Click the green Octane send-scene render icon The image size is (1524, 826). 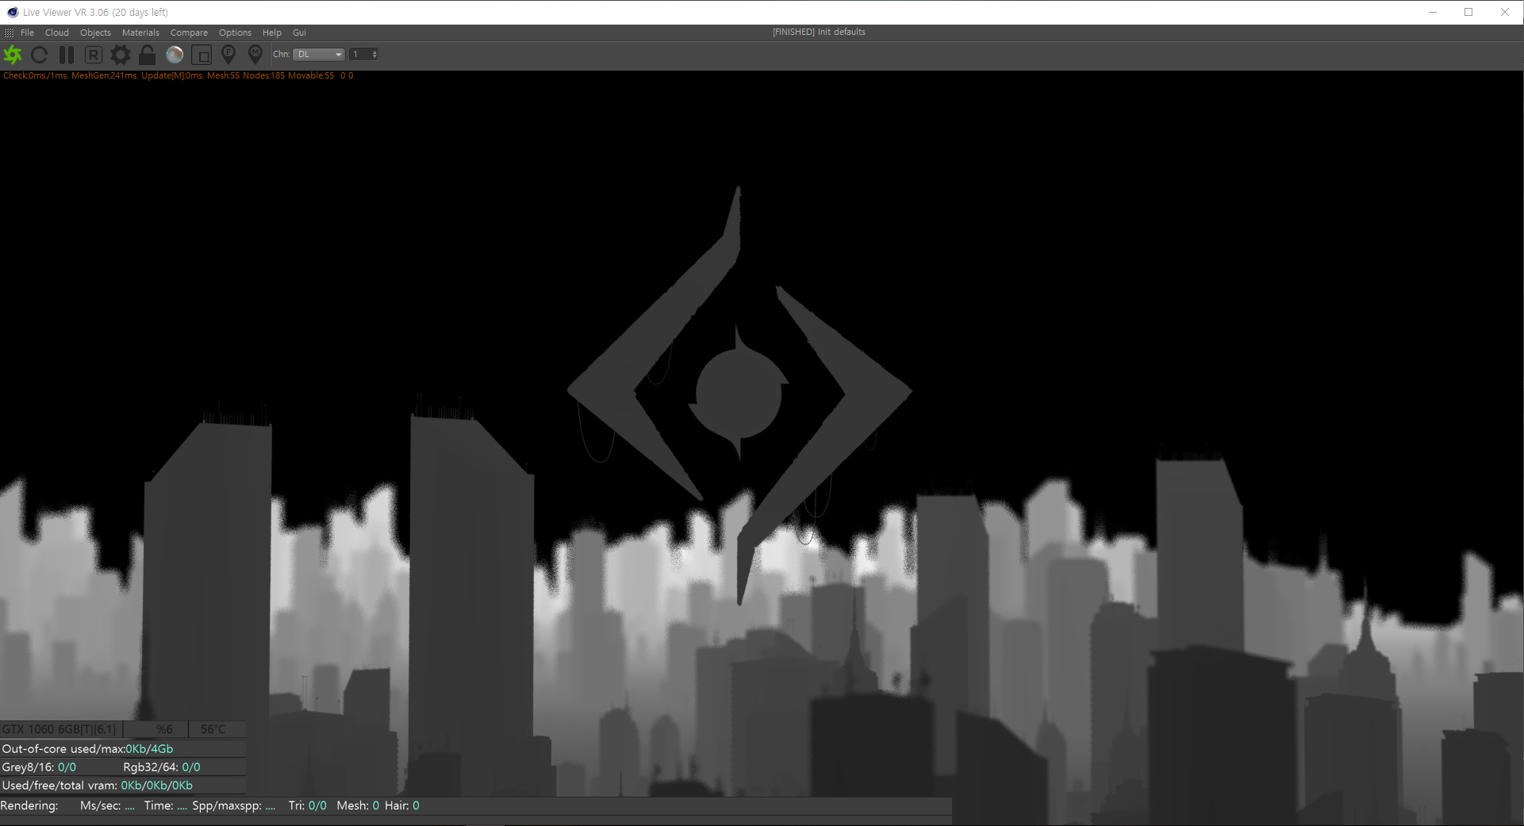pyautogui.click(x=13, y=55)
